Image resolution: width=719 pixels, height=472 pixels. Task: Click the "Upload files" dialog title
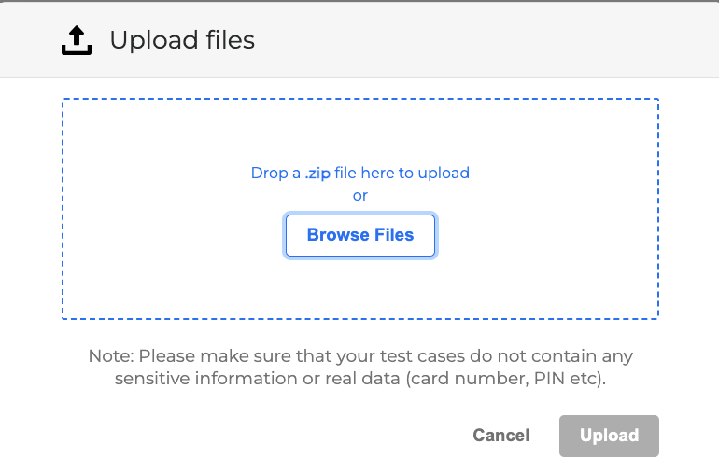click(182, 40)
